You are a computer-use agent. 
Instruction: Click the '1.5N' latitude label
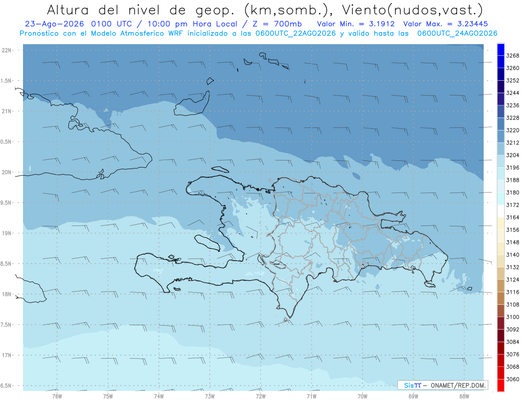pyautogui.click(x=6, y=81)
